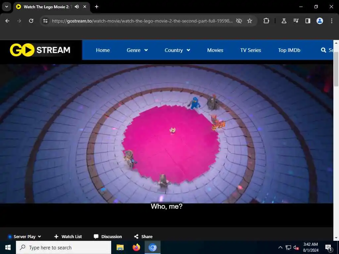Open network status tray icon
339x254 pixels.
click(x=288, y=247)
